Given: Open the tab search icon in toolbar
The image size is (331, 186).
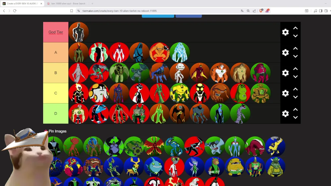Looking at the screenshot, I should (307, 11).
